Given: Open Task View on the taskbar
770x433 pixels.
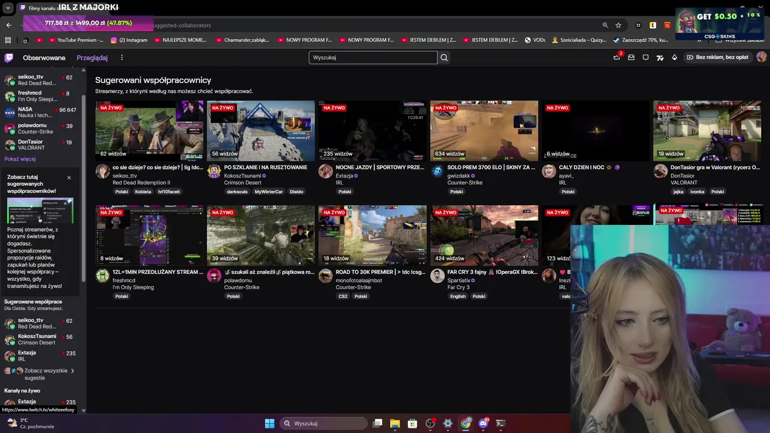Looking at the screenshot, I should [x=377, y=423].
